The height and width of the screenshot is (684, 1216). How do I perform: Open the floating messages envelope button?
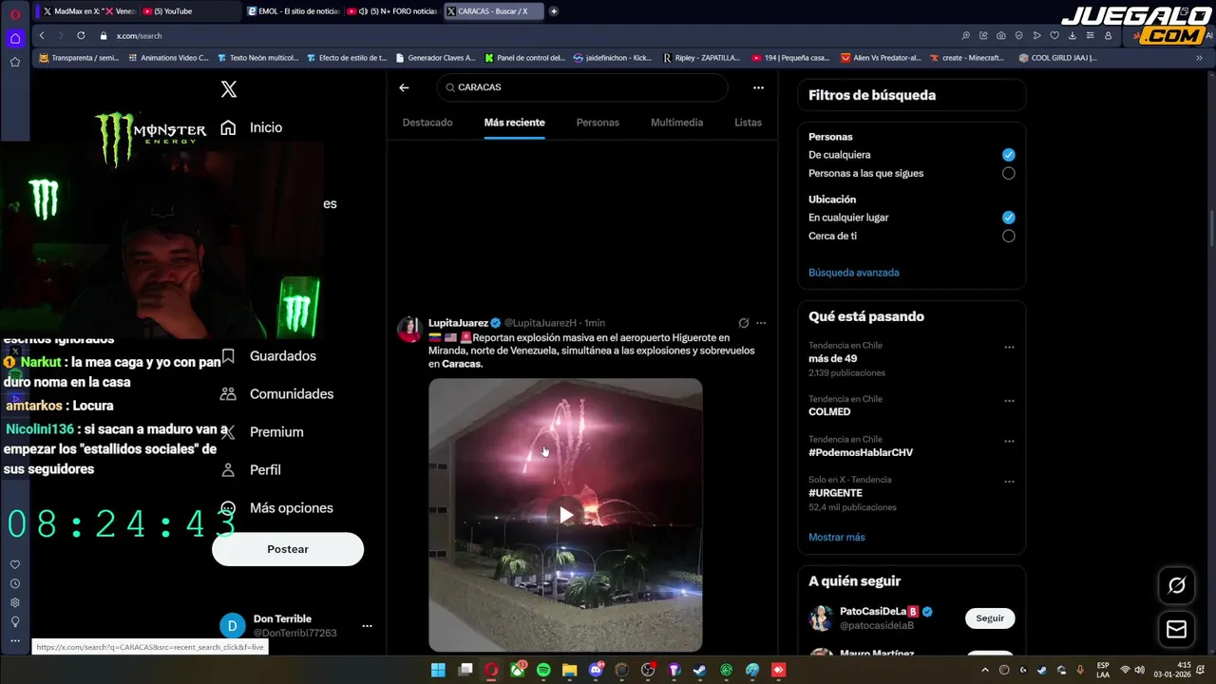click(x=1176, y=629)
